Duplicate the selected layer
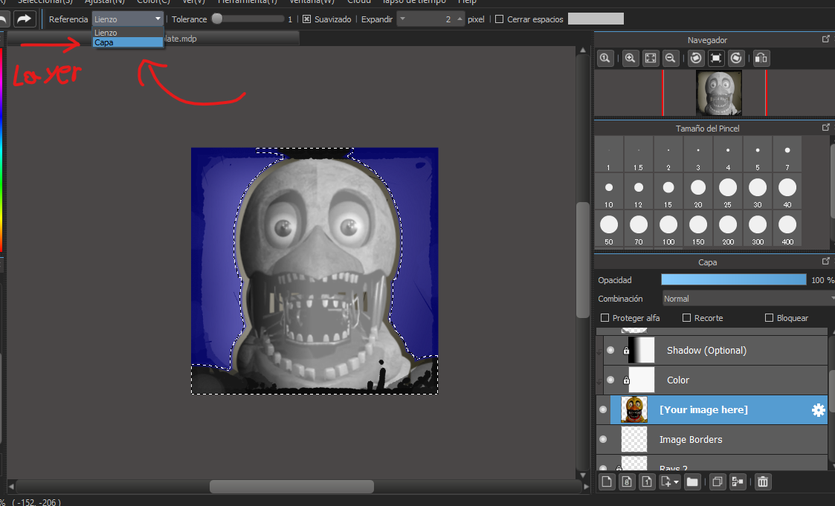This screenshot has height=506, width=835. (717, 482)
